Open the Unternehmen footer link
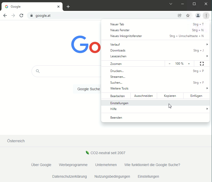The width and height of the screenshot is (212, 182). (106, 165)
